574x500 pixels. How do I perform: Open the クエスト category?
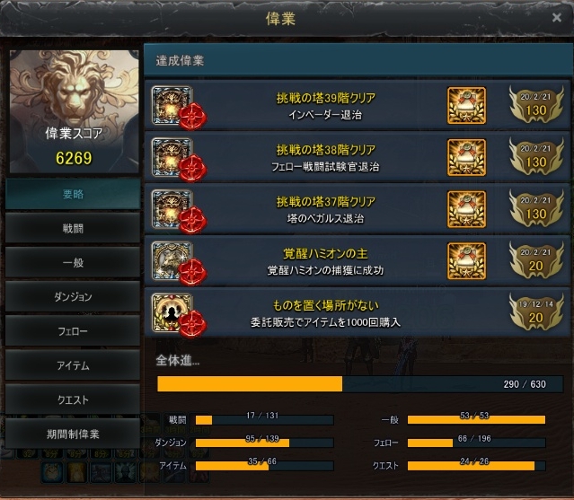[73, 399]
